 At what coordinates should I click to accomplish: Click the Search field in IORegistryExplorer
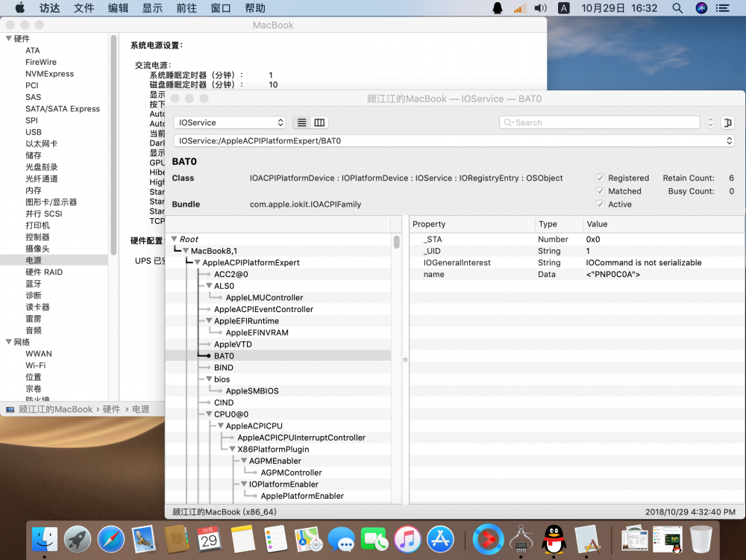pos(600,122)
